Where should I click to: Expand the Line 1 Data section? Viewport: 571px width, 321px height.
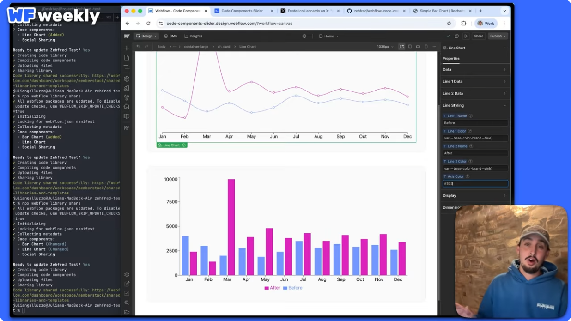click(474, 82)
